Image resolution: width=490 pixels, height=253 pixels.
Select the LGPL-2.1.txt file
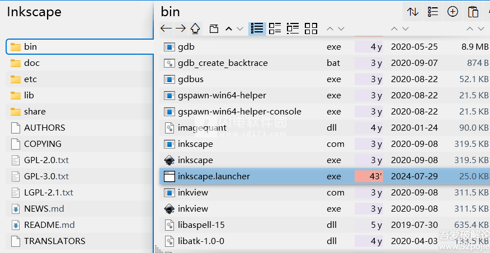tap(79, 193)
